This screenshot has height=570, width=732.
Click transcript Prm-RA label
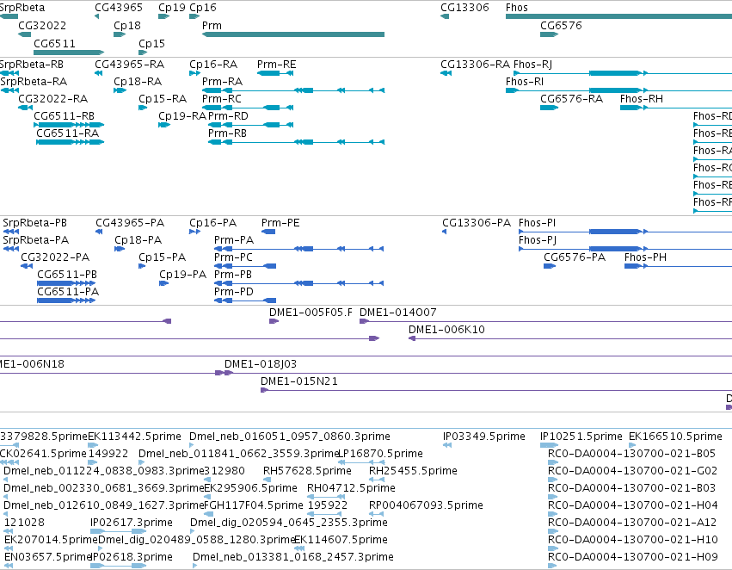coord(222,82)
